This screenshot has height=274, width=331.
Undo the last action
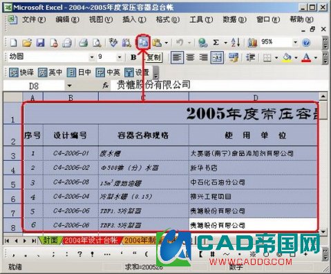point(180,43)
